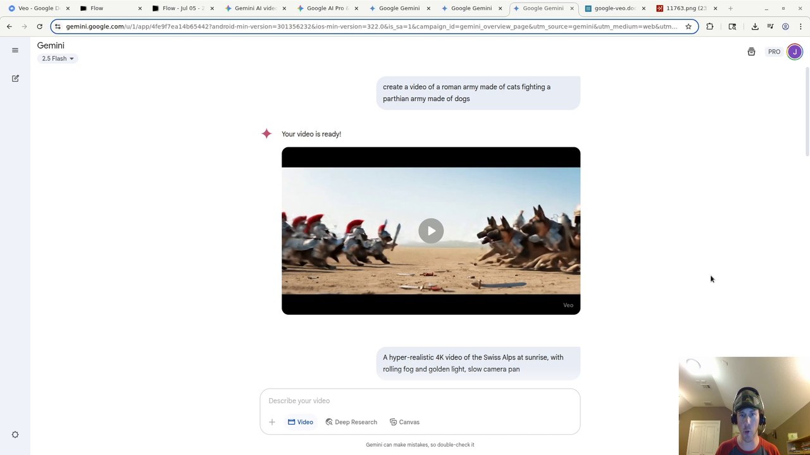Click the plus add-files icon in prompt box
The width and height of the screenshot is (810, 455).
click(272, 422)
